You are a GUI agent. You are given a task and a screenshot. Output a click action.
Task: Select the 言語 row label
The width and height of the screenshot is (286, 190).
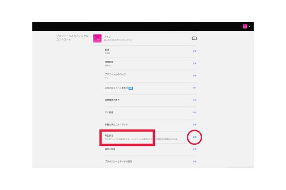point(107,49)
